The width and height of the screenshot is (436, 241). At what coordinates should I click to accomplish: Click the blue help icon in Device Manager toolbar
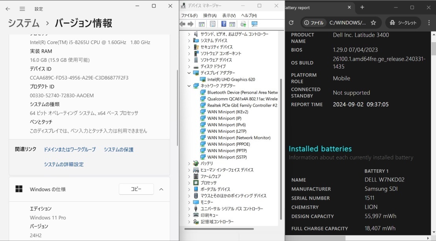pos(224,24)
